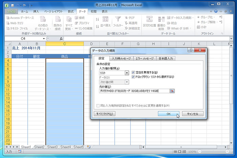Toggle 空白を無視する checkbox
This screenshot has height=158, width=237.
133,72
